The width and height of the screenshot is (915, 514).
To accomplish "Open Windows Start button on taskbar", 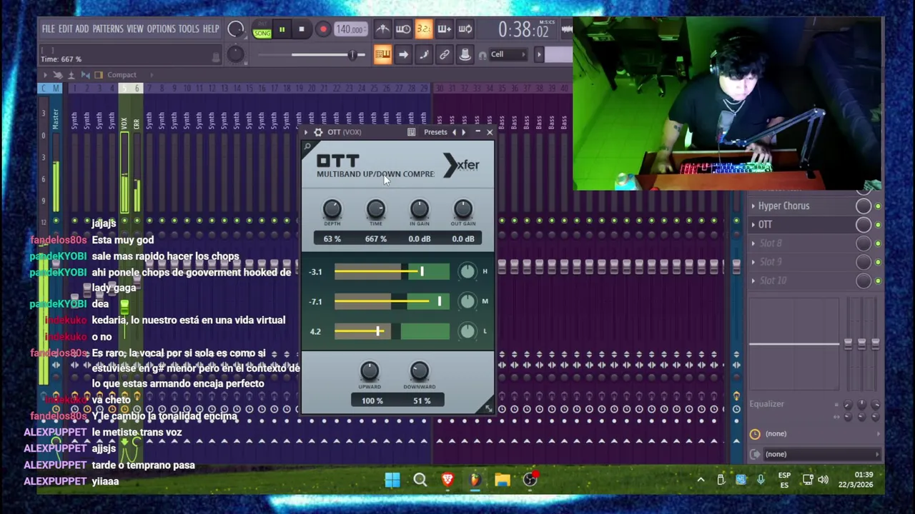I will pyautogui.click(x=392, y=480).
